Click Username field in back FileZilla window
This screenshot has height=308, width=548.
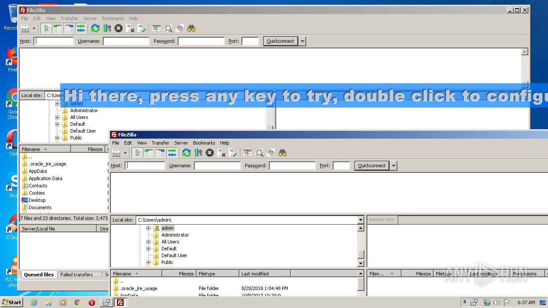click(126, 41)
